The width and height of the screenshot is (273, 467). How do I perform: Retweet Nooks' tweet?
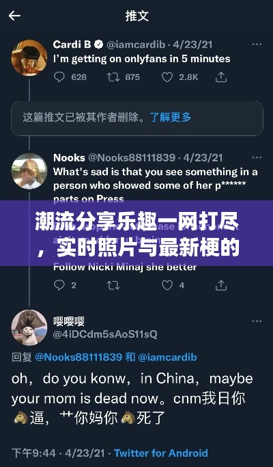point(113,285)
